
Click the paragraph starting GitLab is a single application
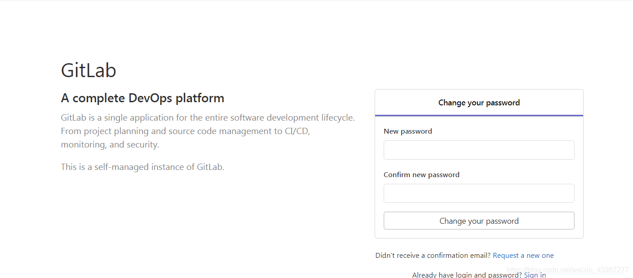[208, 131]
